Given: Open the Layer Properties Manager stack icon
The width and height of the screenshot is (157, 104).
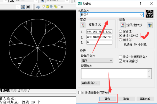Looking at the screenshot, I should [38, 7].
